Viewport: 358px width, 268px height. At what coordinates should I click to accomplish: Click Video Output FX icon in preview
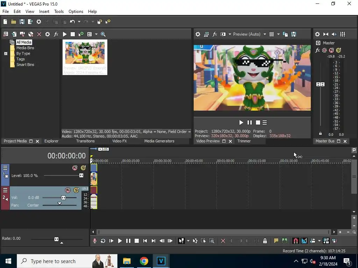click(215, 34)
